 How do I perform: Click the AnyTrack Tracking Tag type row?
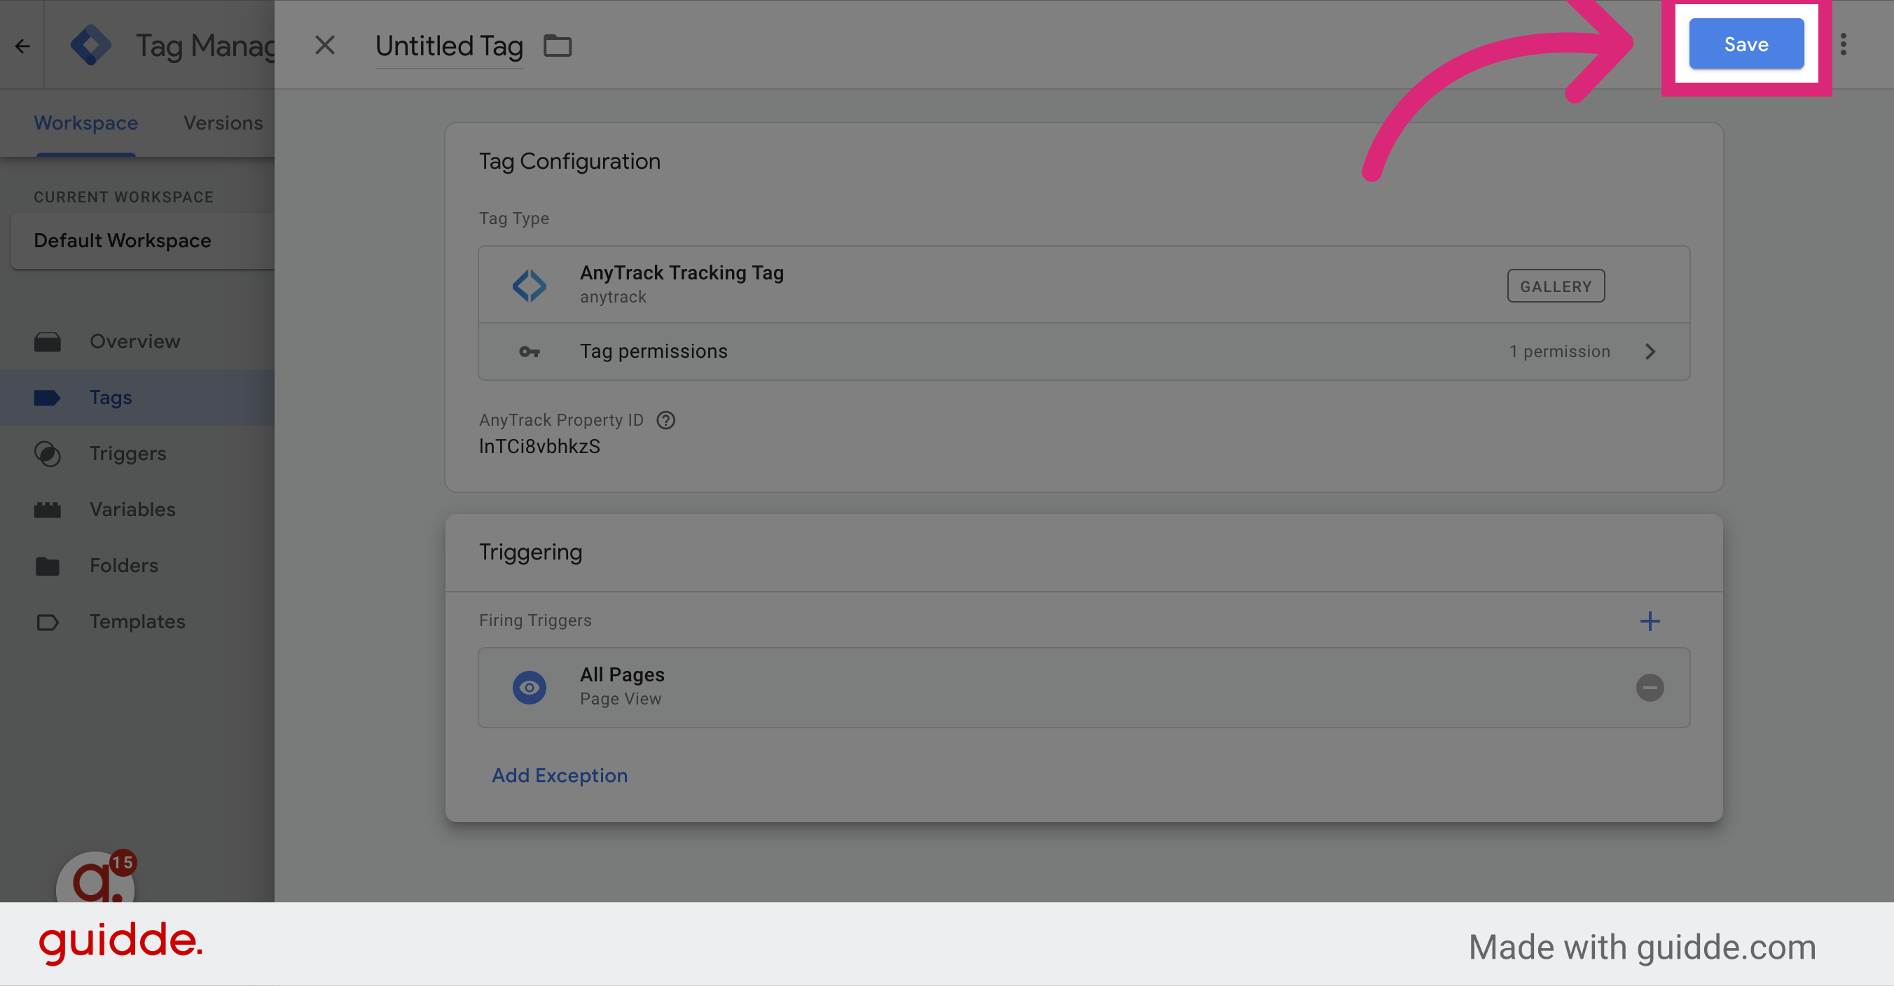1084,284
